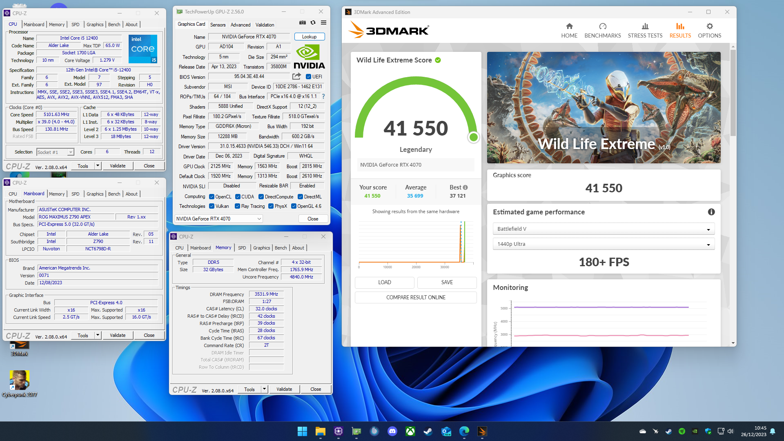This screenshot has width=784, height=441.
Task: Expand Tools arrow in CPU-Z Memory window
Action: [264, 389]
